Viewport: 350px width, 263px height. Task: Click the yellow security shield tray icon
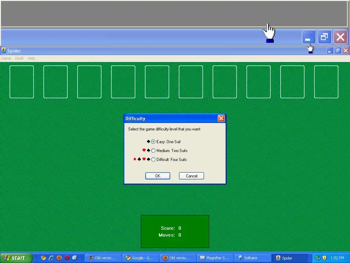pos(325,258)
